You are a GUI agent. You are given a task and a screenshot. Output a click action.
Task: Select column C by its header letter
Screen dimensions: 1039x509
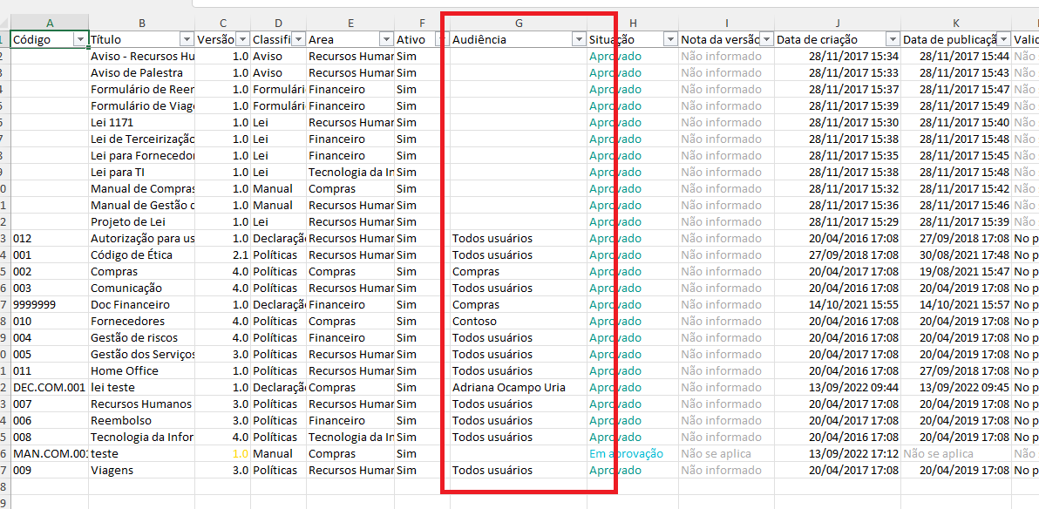coord(222,24)
